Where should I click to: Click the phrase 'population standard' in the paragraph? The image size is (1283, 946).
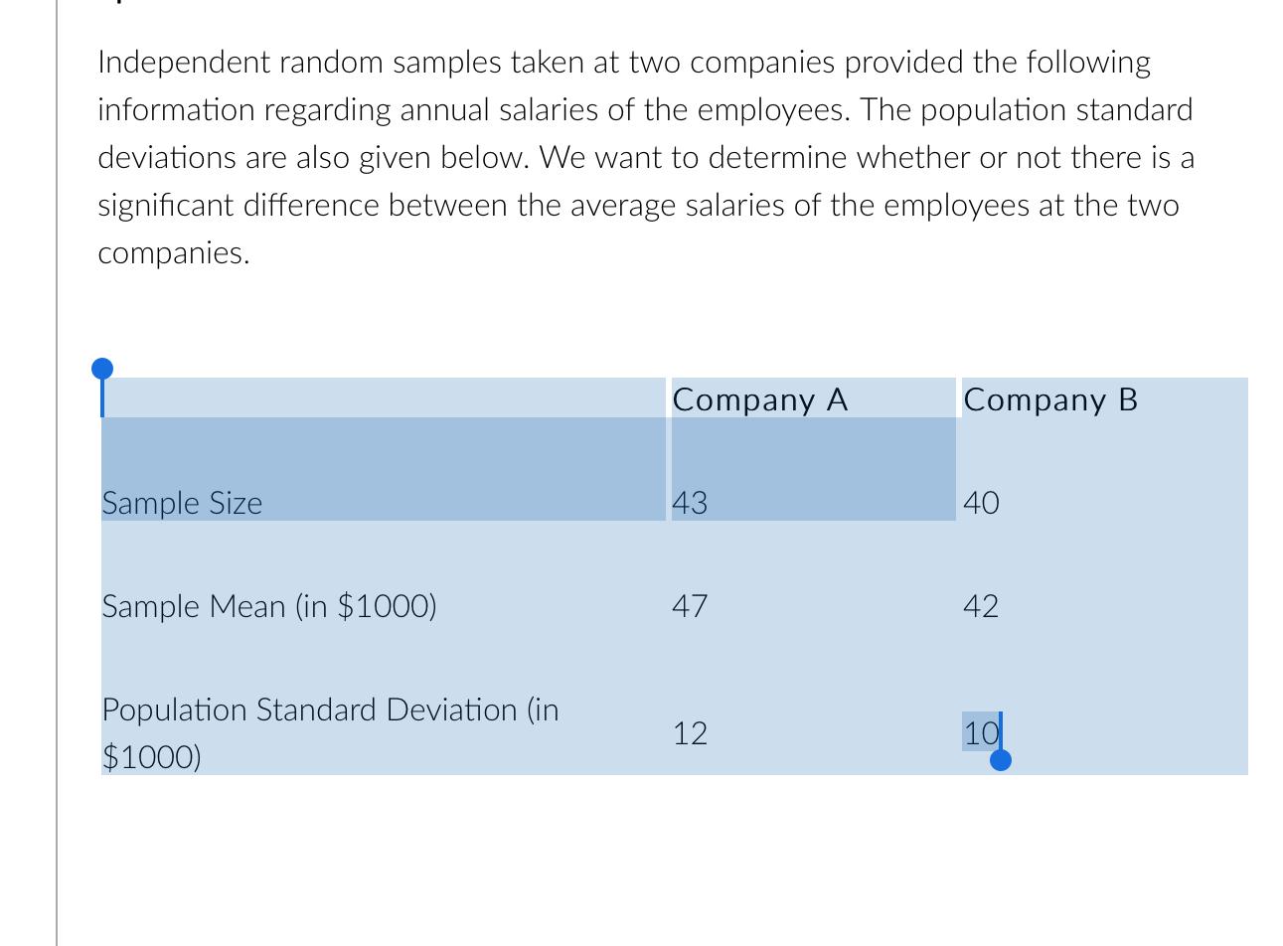(x=1055, y=110)
